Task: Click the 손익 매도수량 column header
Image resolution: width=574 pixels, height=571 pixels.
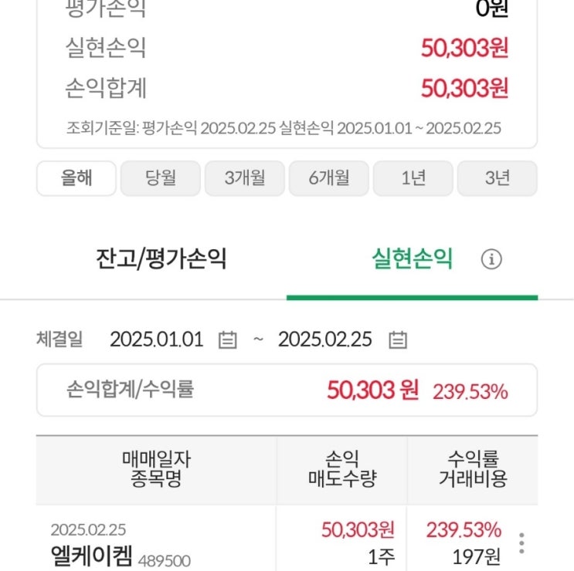Action: click(x=341, y=470)
